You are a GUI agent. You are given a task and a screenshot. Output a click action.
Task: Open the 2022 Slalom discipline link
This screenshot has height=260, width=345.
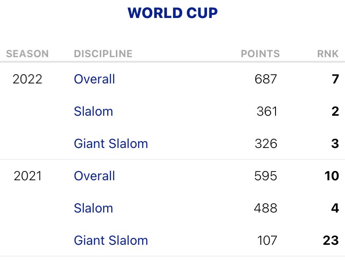click(93, 111)
